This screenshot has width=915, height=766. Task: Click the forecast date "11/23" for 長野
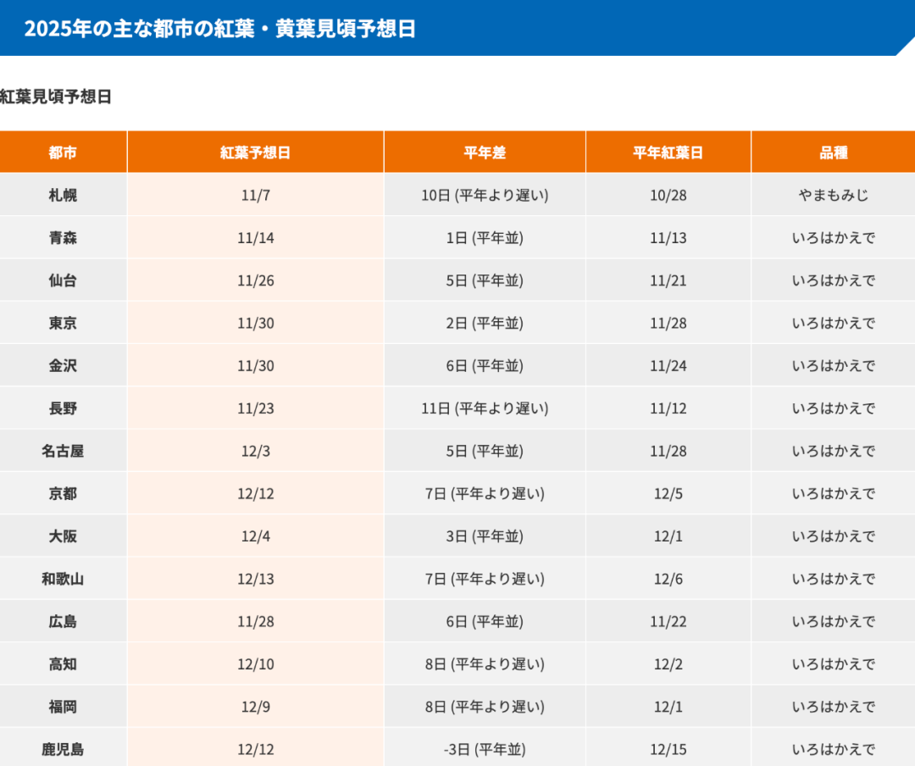(256, 408)
